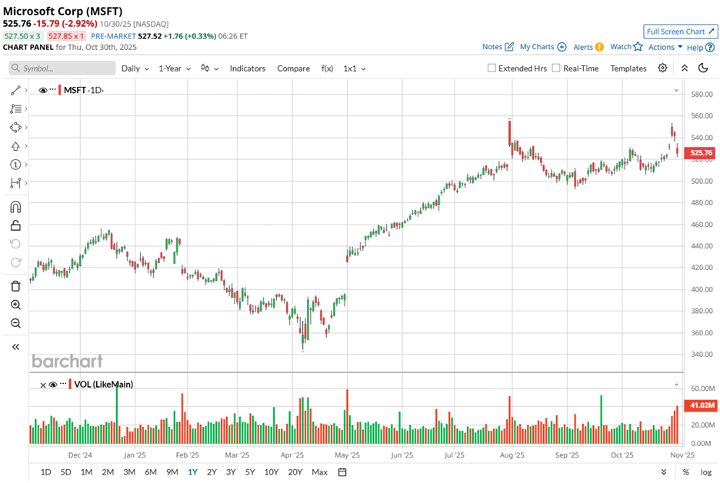Viewport: 720px width, 483px height.
Task: Select the 1M time range
Action: pyautogui.click(x=86, y=472)
